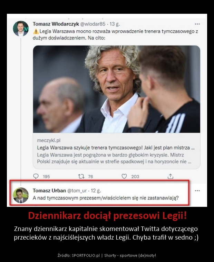Like the tweet with the heart icon
Viewport: 214px width, 262px height.
[x=124, y=176]
